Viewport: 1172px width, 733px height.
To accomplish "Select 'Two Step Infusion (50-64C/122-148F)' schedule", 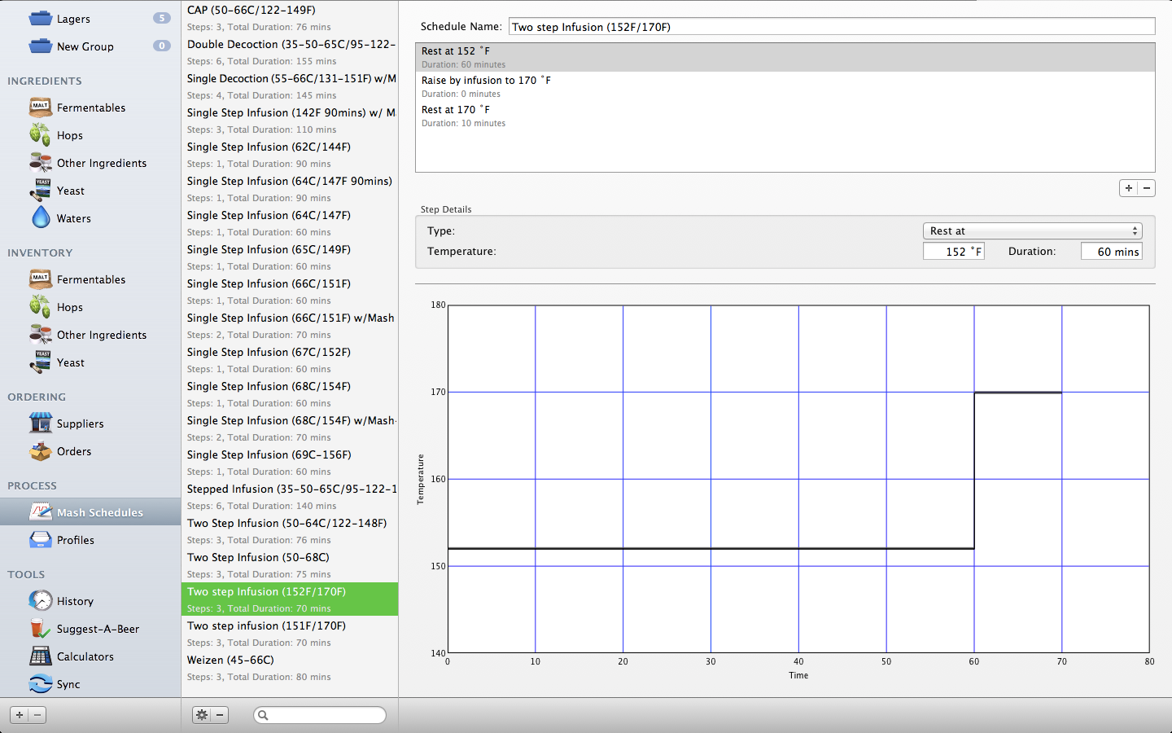I will point(290,531).
